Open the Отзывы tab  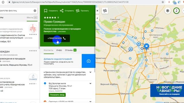click(x=71, y=50)
